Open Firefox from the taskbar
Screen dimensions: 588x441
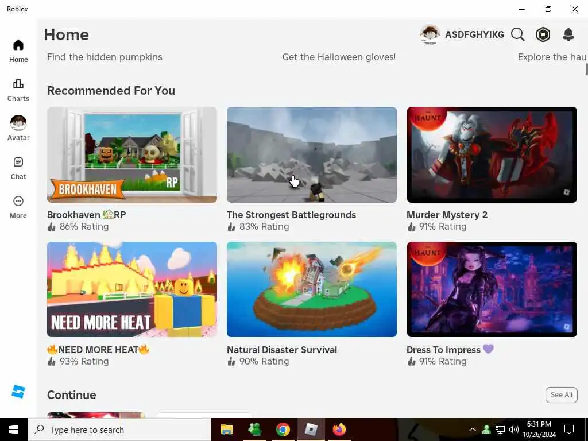339,430
